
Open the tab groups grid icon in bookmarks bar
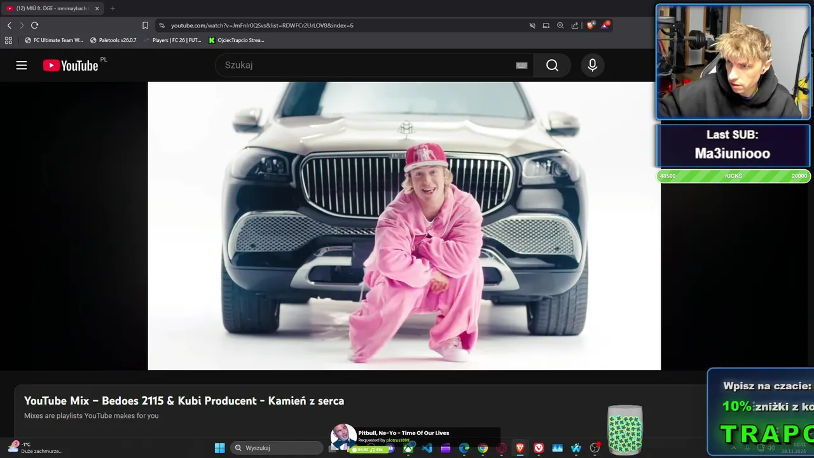tap(8, 40)
